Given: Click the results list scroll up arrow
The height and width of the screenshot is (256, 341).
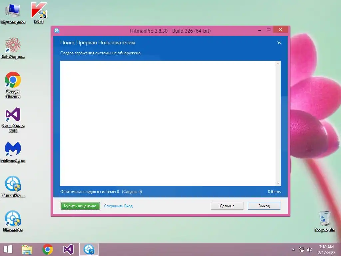Looking at the screenshot, I should [x=278, y=64].
